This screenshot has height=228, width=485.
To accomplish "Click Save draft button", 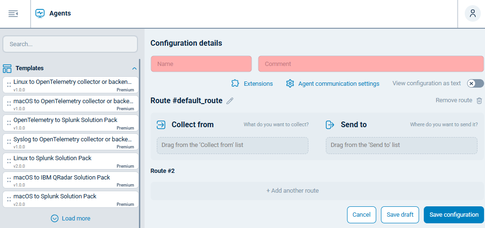I will click(400, 215).
